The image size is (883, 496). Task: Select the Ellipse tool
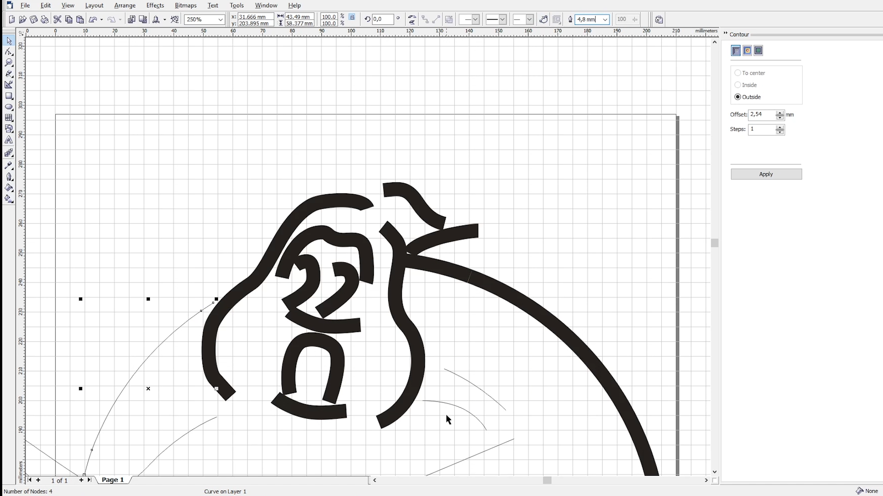tap(9, 107)
